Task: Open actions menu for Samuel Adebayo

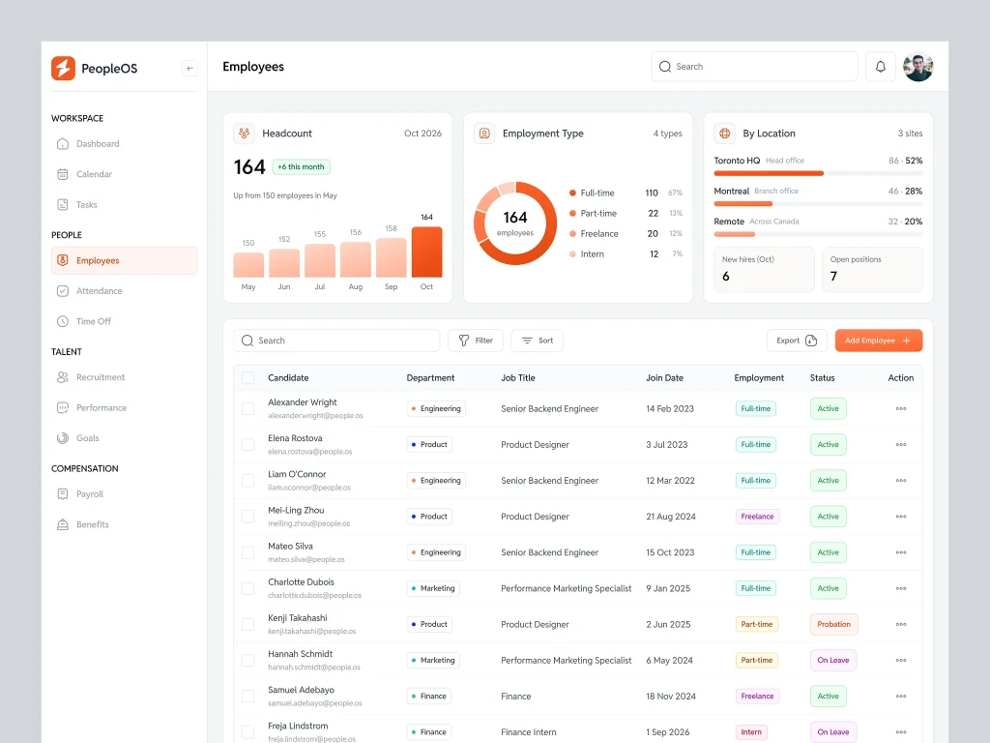Action: tap(901, 697)
